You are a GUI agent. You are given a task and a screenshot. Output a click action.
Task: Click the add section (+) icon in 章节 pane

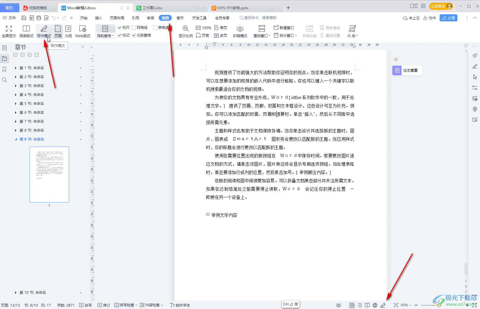[x=29, y=55]
